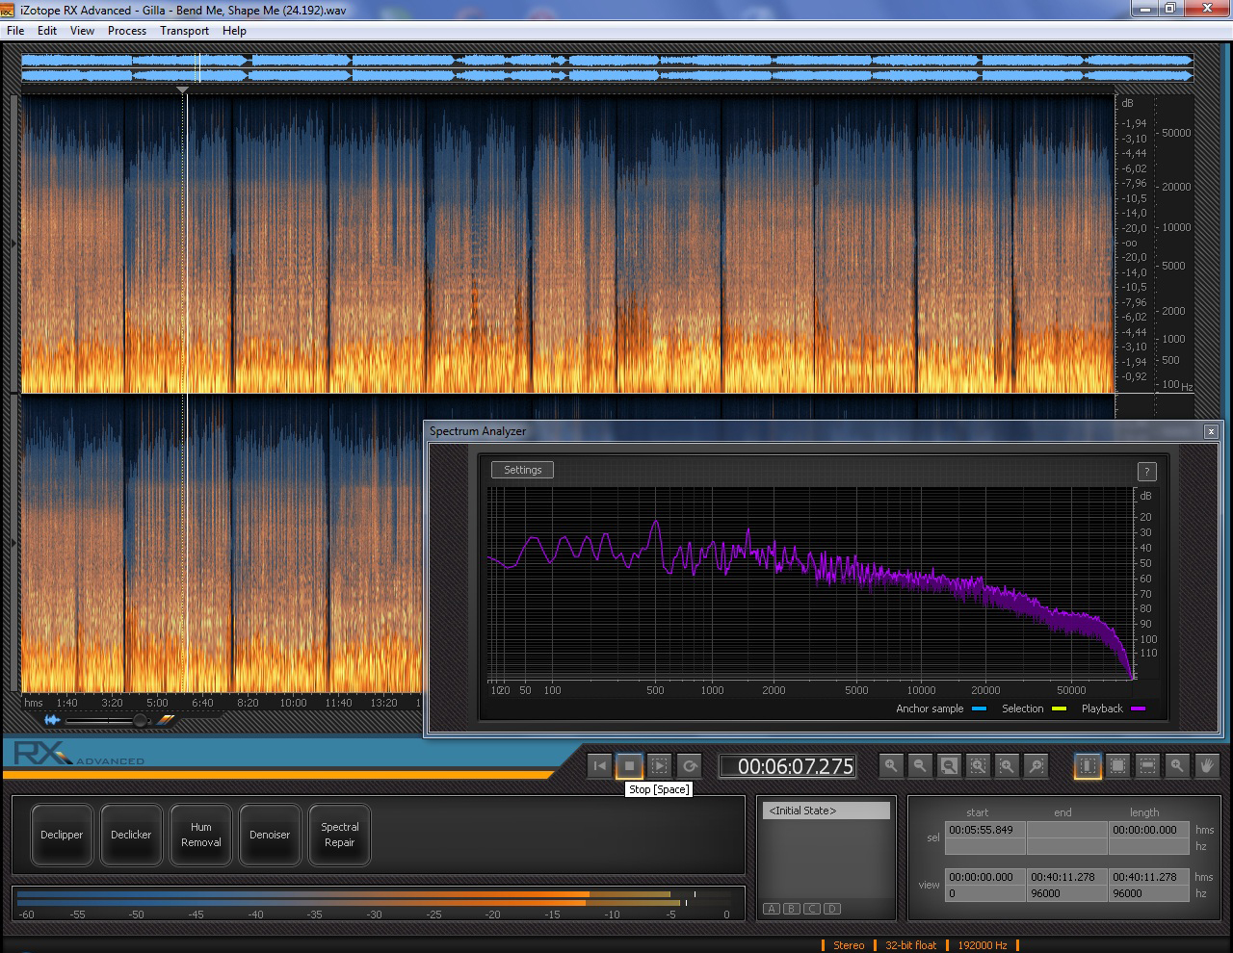The width and height of the screenshot is (1233, 953).
Task: Select the time selection tool
Action: pos(1087,766)
